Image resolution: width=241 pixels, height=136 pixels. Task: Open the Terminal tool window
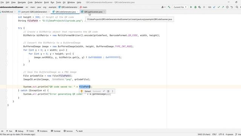(x=56, y=131)
